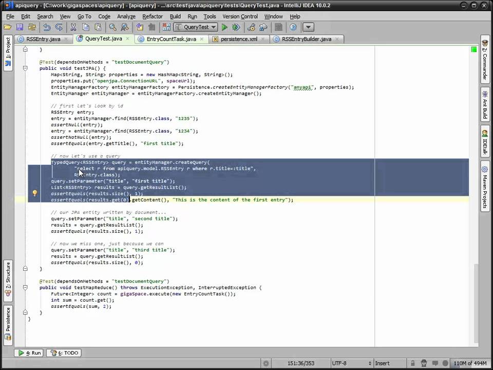Click the background tasks spinner icon
The image size is (493, 370).
click(x=266, y=363)
